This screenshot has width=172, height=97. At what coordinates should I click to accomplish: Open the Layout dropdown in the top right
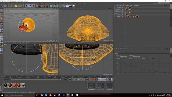(x=164, y=3)
